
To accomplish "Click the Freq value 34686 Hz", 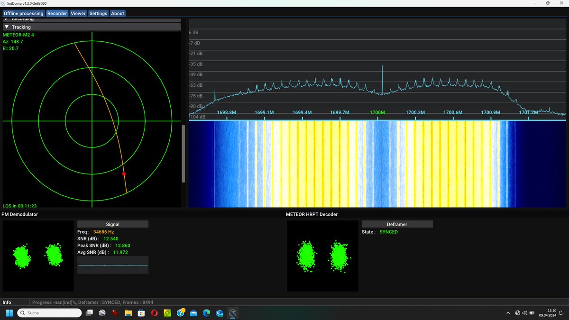I will (x=103, y=232).
